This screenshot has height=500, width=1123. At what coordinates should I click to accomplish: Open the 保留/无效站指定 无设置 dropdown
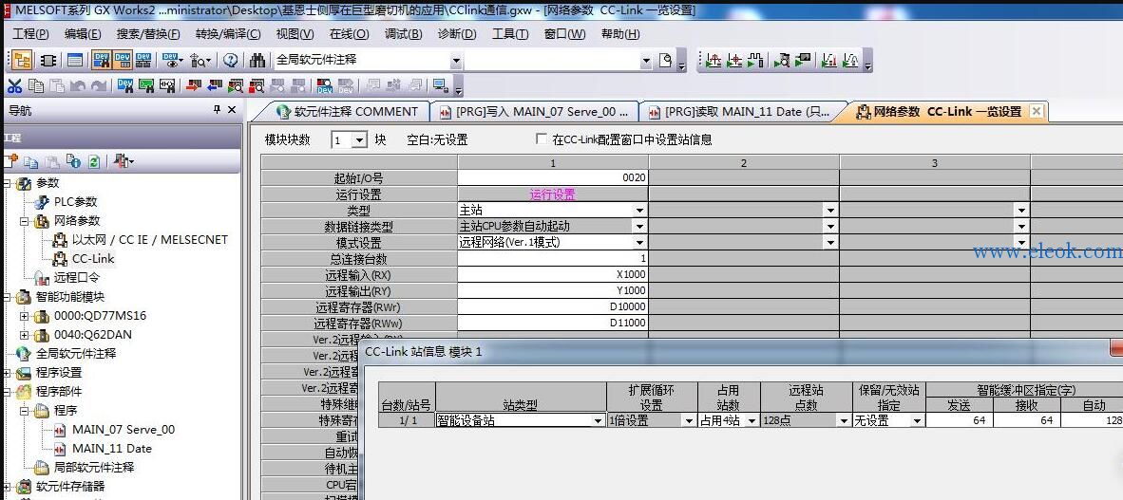pos(918,421)
